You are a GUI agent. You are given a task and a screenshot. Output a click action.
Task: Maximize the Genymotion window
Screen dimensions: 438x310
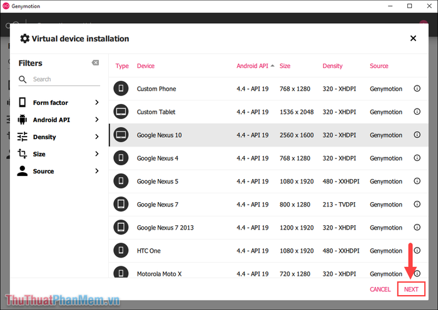[x=409, y=6]
